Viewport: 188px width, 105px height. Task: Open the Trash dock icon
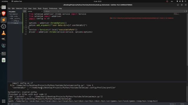[x=4, y=60]
